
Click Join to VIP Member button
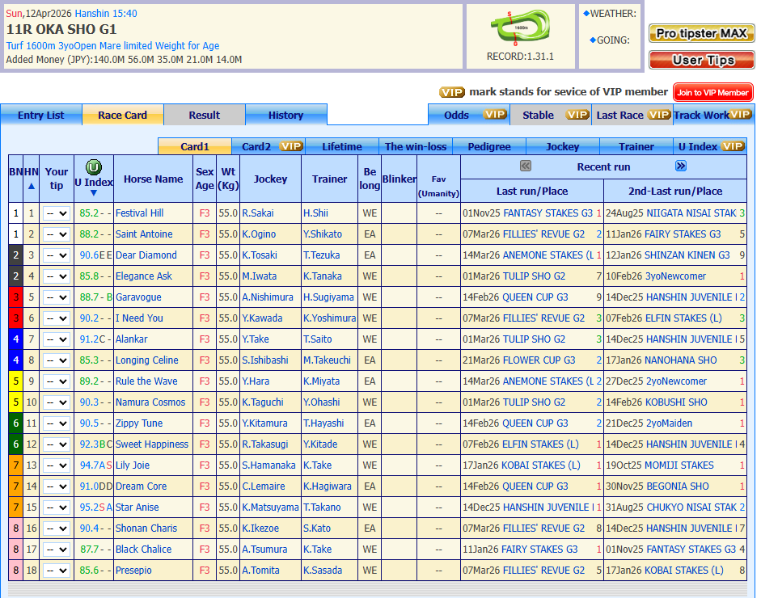(712, 93)
